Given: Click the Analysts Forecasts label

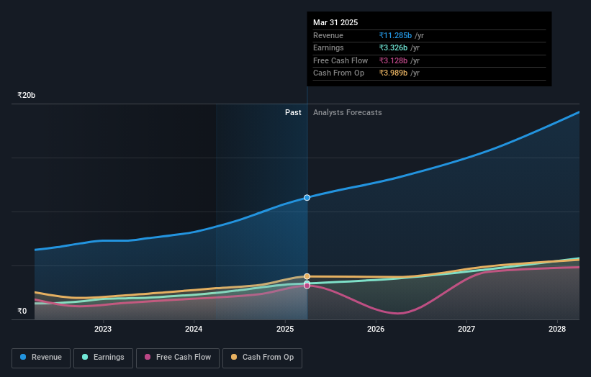Looking at the screenshot, I should [348, 113].
